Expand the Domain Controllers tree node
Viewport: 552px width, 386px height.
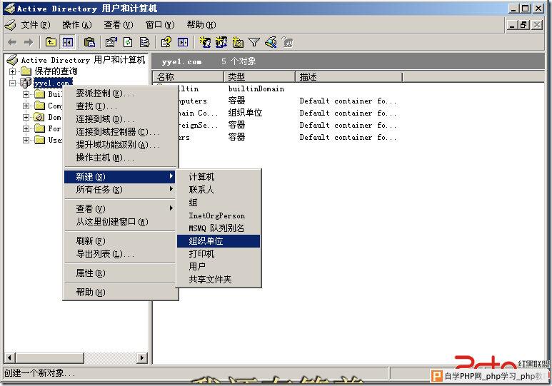point(26,117)
